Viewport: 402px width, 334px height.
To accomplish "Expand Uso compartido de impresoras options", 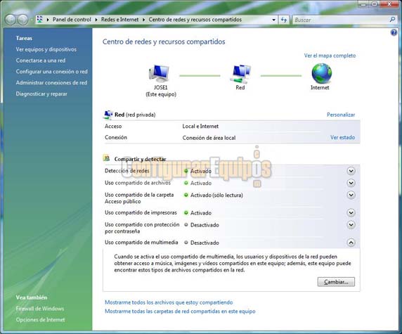I will click(351, 212).
